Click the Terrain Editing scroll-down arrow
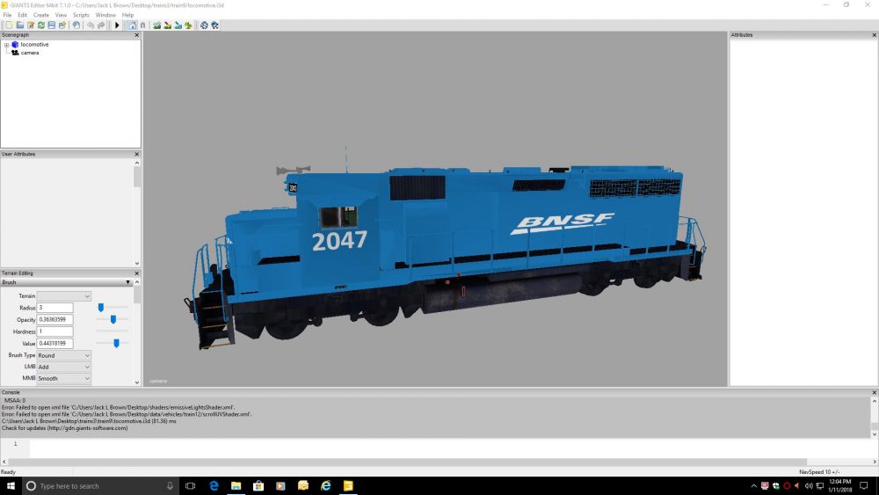The width and height of the screenshot is (879, 495). point(137,382)
